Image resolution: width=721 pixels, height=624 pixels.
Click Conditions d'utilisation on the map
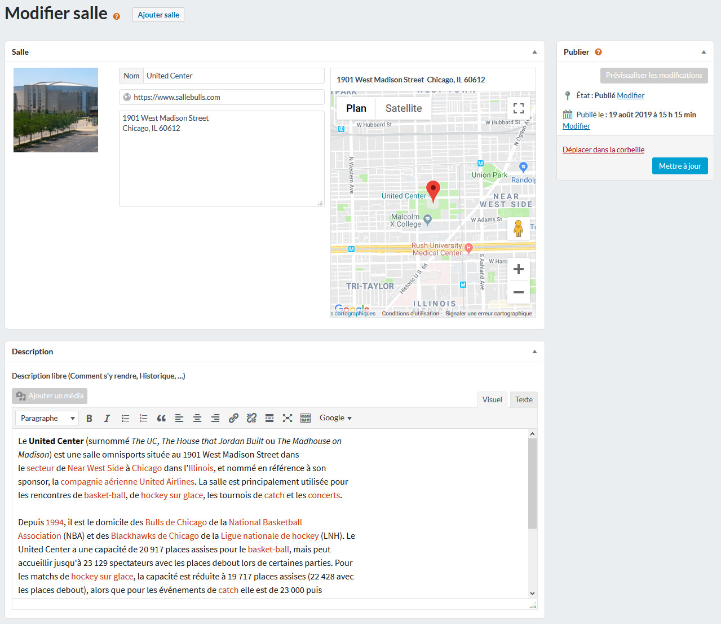pos(410,314)
